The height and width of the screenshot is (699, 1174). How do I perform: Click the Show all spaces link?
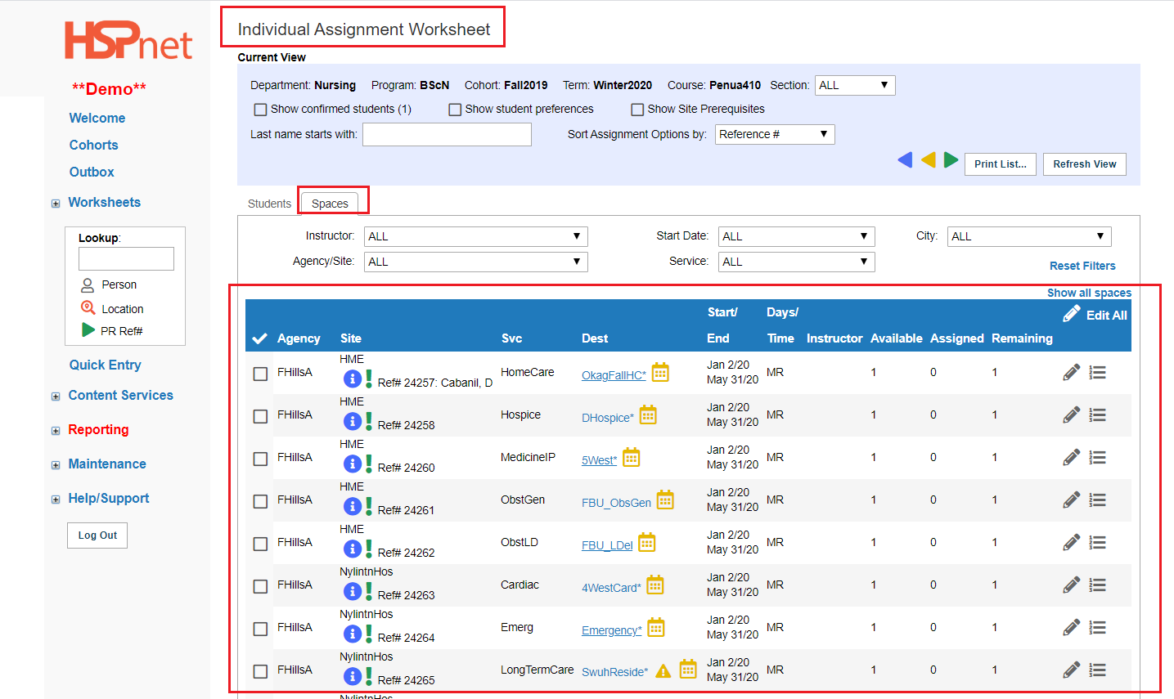pos(1089,293)
